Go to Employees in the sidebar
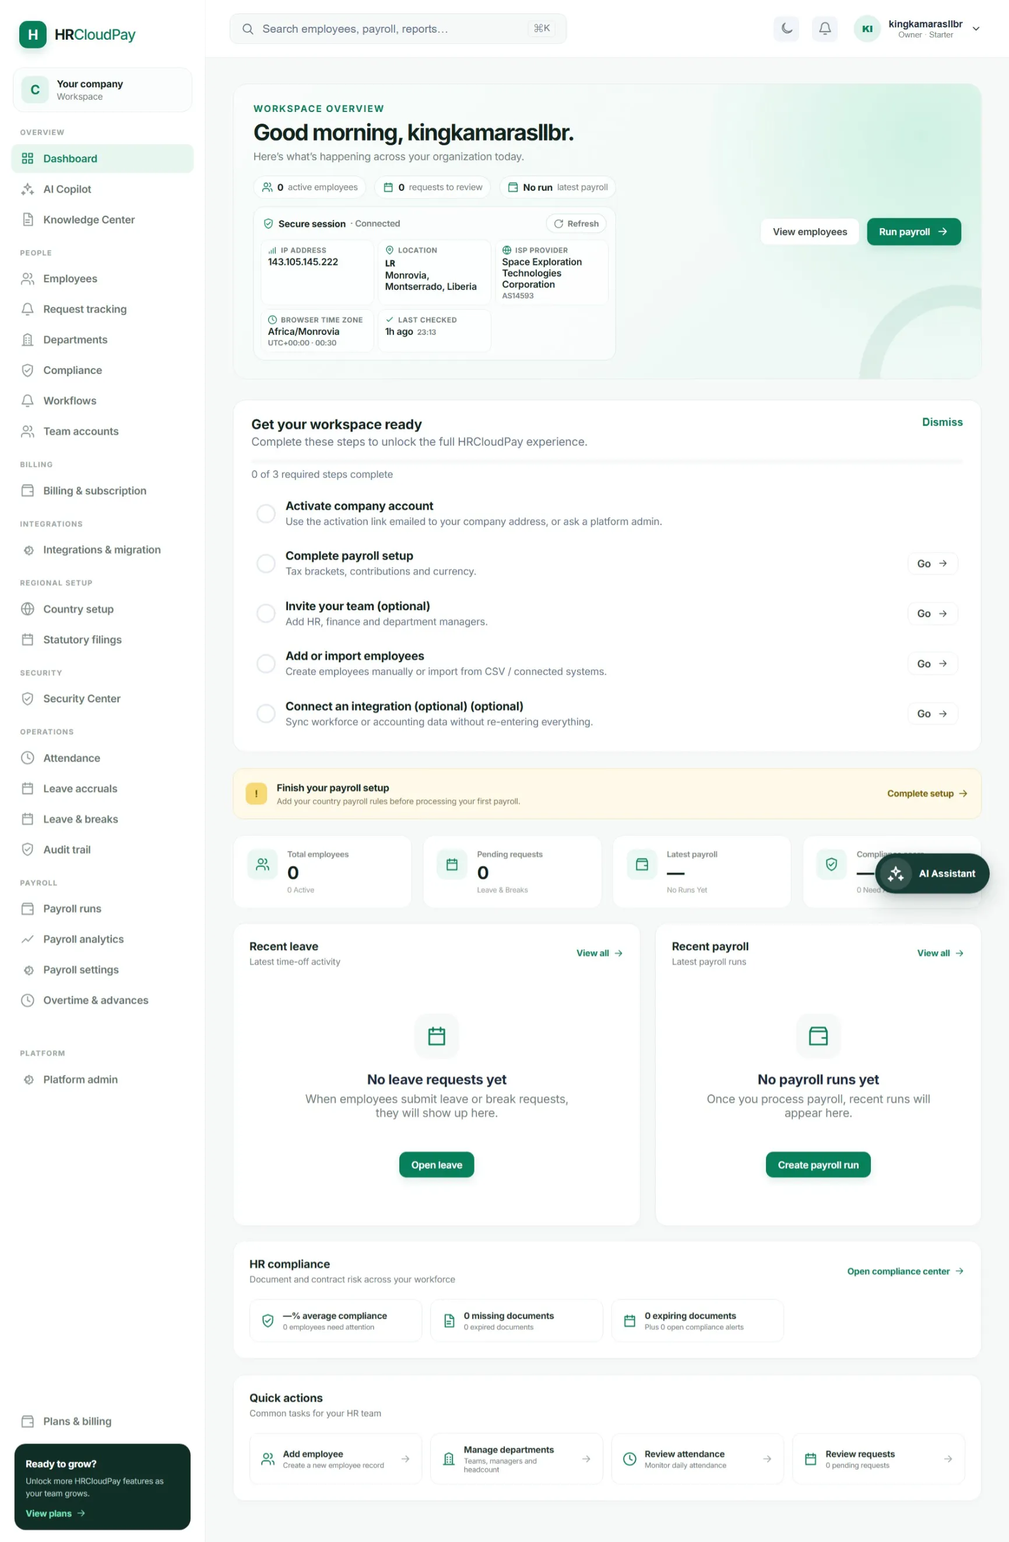Viewport: 1009px width, 1542px height. (103, 279)
